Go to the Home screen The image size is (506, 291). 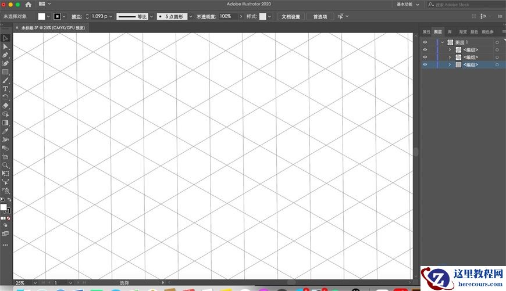pos(28,4)
